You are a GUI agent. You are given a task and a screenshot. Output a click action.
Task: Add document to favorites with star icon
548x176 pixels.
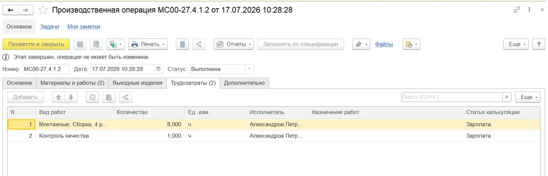point(43,10)
